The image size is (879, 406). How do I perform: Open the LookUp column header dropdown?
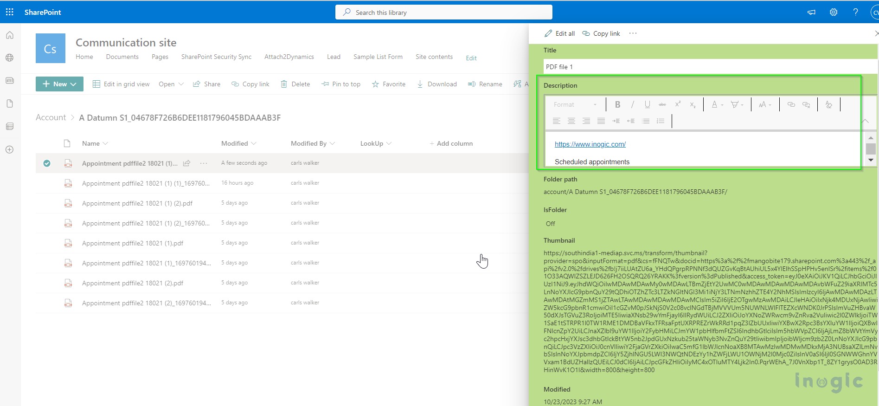click(x=376, y=143)
